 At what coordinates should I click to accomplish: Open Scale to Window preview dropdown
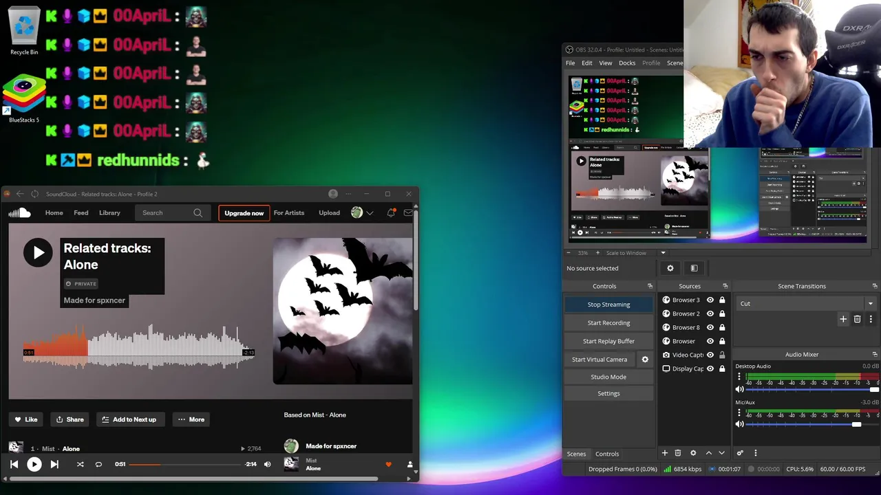636,252
